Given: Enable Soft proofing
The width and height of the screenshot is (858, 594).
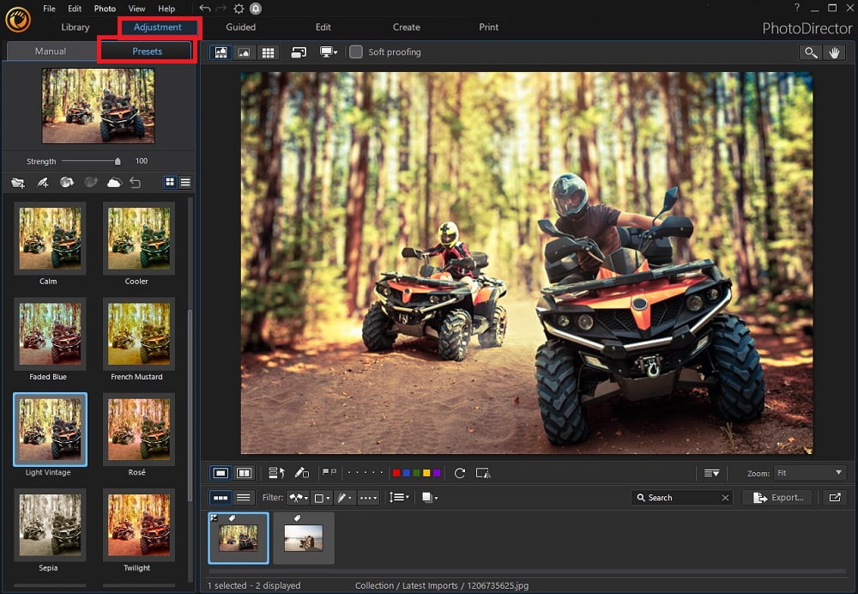Looking at the screenshot, I should click(355, 52).
